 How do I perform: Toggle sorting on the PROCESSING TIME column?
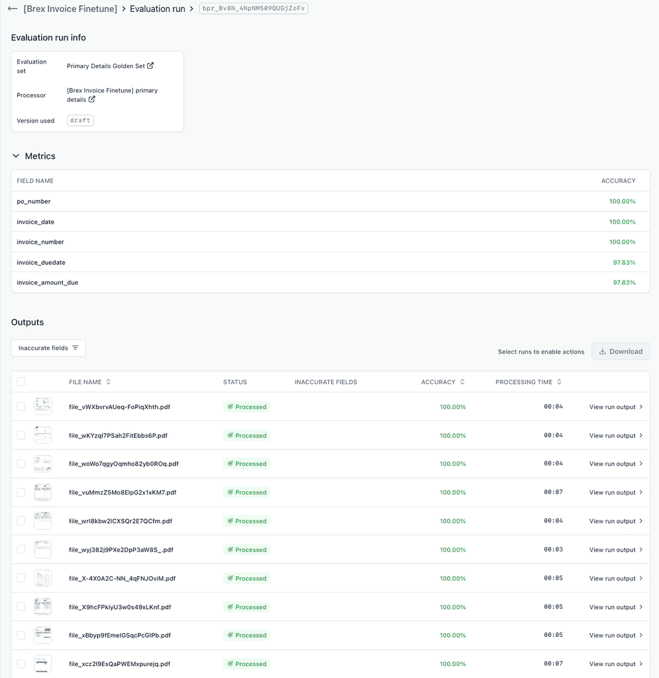point(560,382)
